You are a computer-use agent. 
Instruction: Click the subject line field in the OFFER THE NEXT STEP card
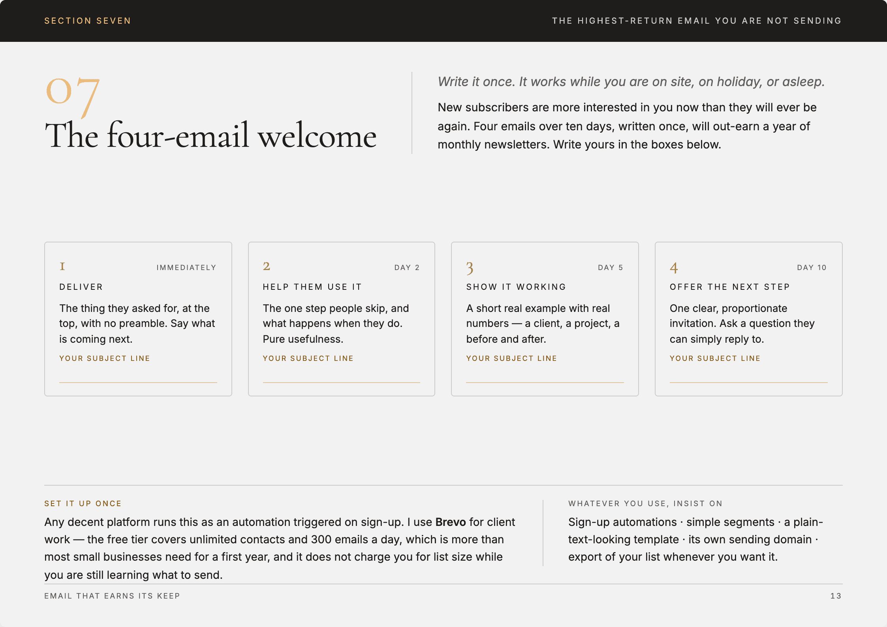point(749,374)
